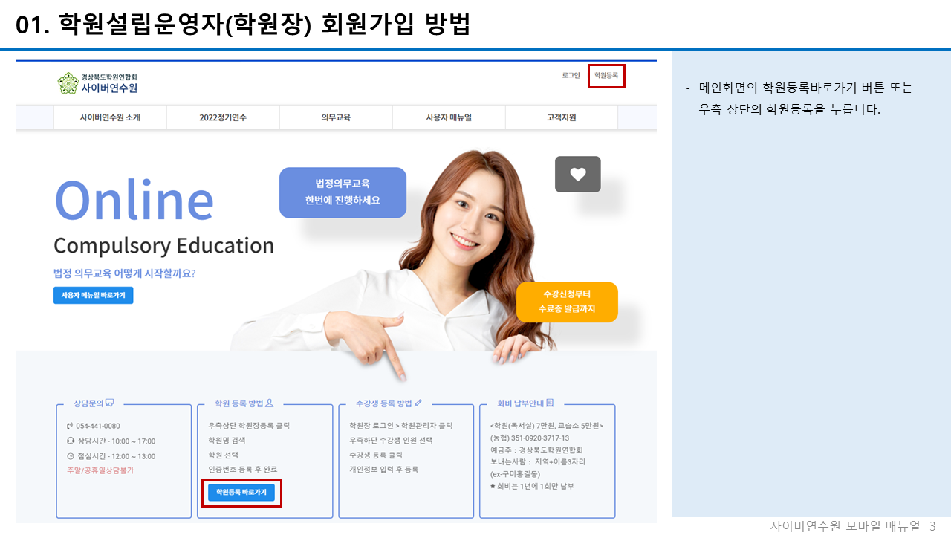
Task: Click the chat bubble icon beside 상담문의
Action: pos(110,403)
